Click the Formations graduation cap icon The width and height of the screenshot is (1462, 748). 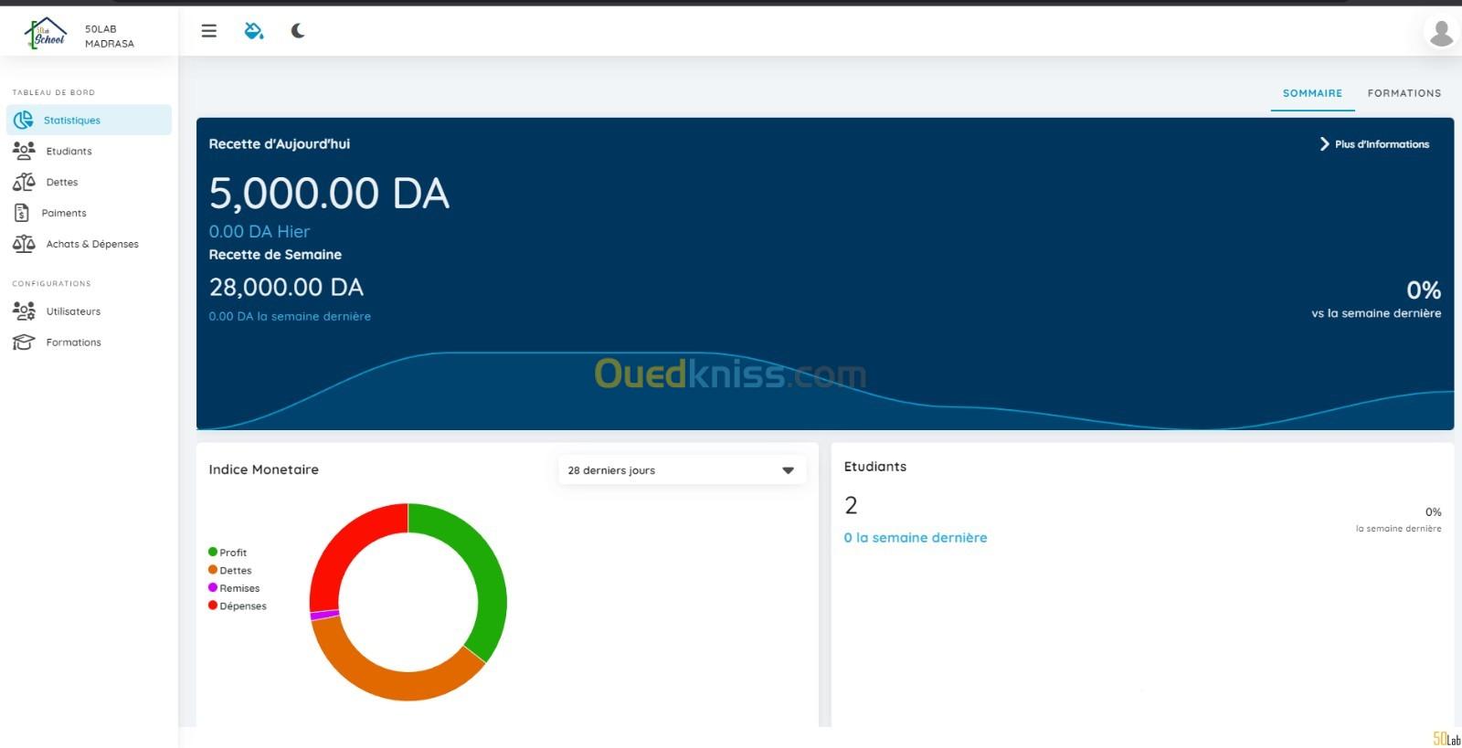[24, 342]
